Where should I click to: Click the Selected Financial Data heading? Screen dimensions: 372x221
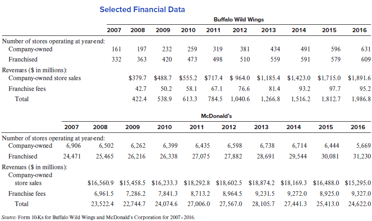(142, 9)
